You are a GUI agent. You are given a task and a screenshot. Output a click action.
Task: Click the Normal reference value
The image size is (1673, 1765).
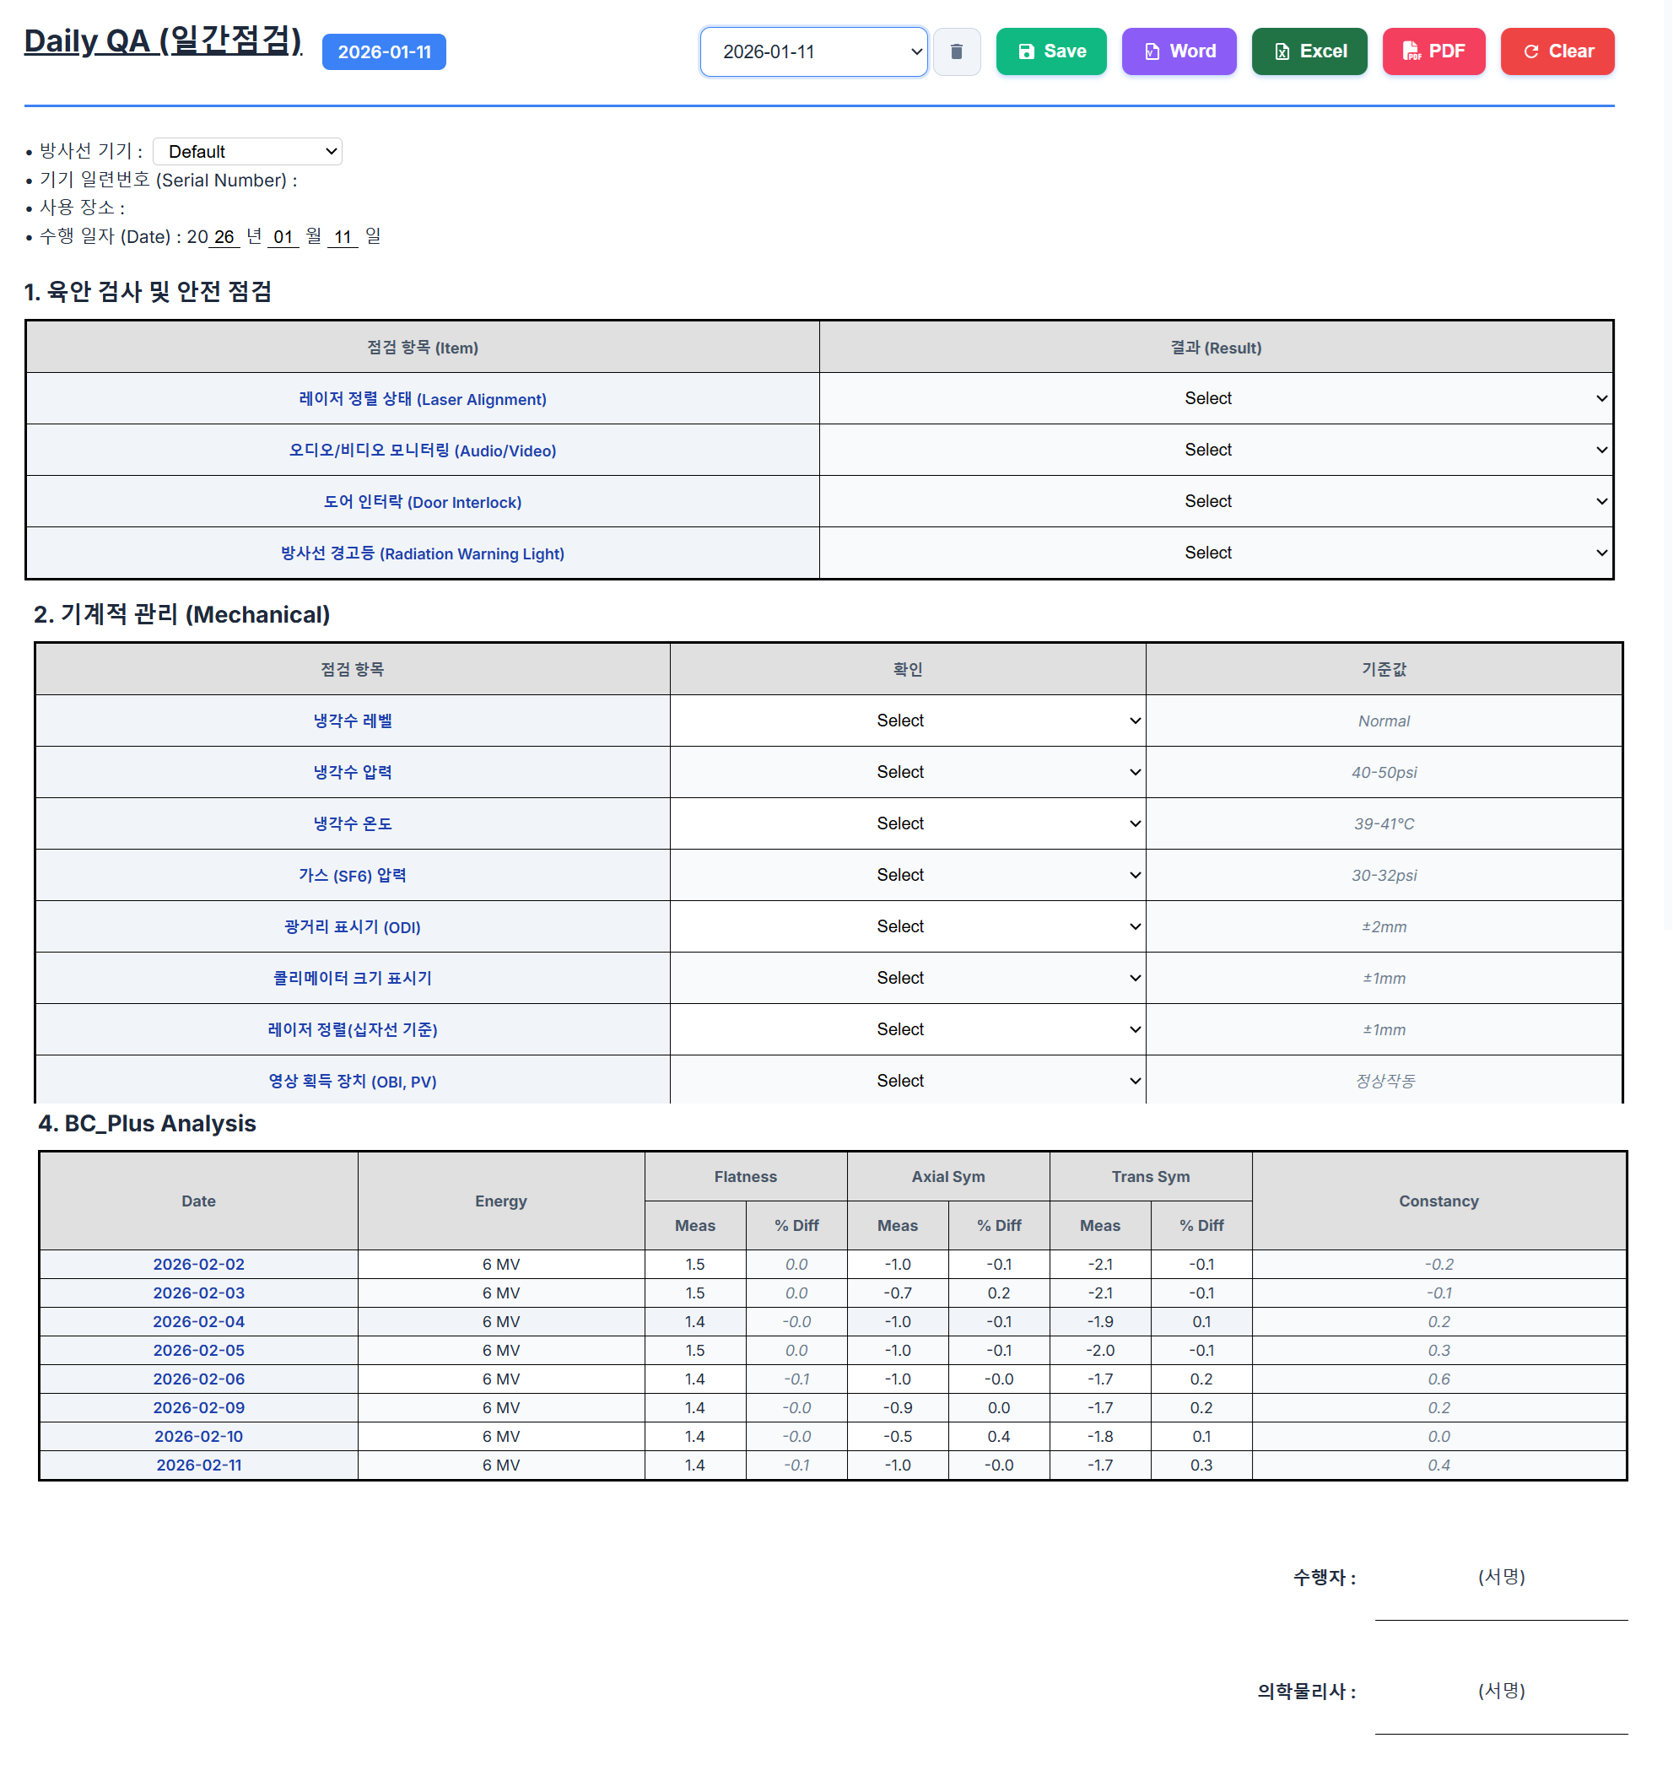point(1384,721)
